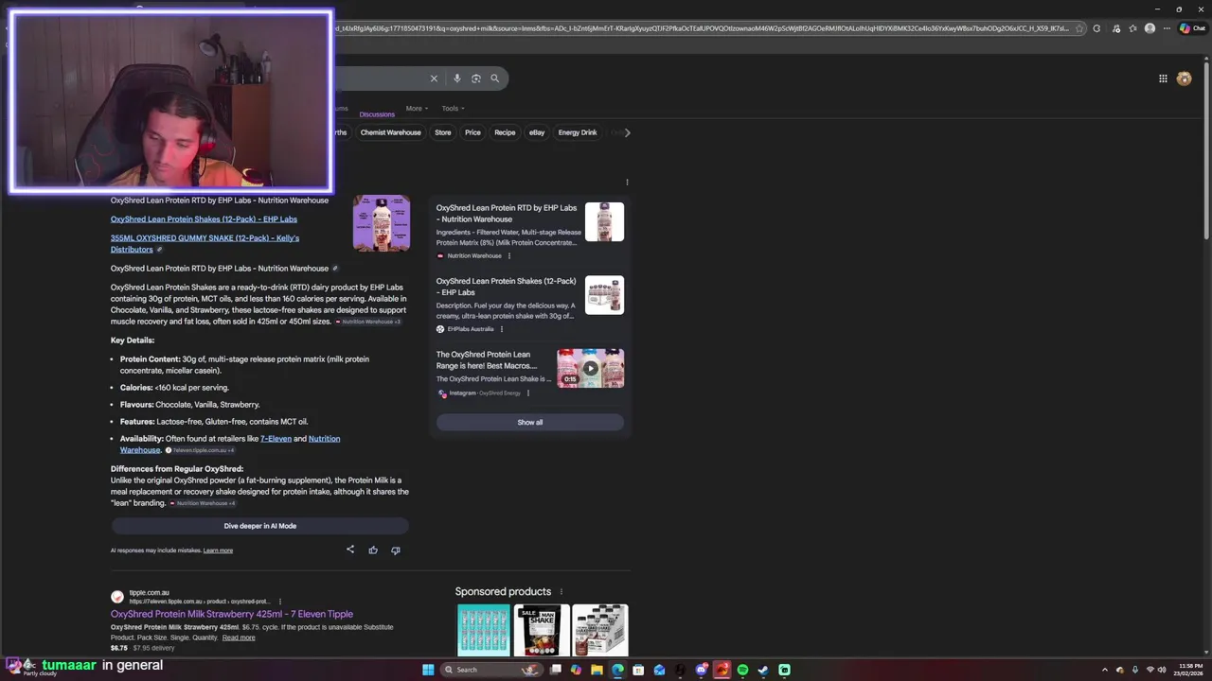Open options above the AI overview sources
1212x681 pixels.
click(x=627, y=182)
